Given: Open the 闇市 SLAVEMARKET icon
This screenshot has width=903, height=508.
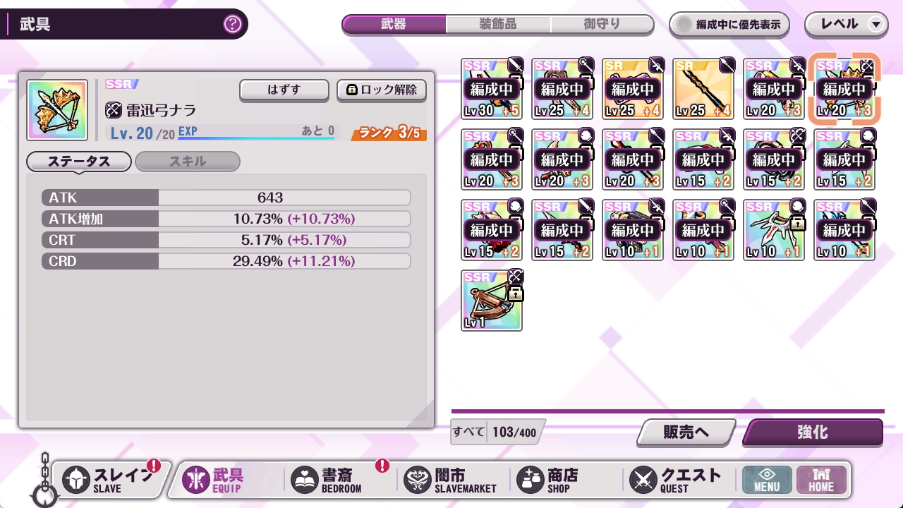Looking at the screenshot, I should pyautogui.click(x=417, y=480).
